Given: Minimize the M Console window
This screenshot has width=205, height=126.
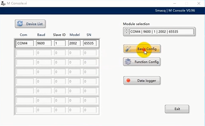Looking at the screenshot, I should (174, 3).
